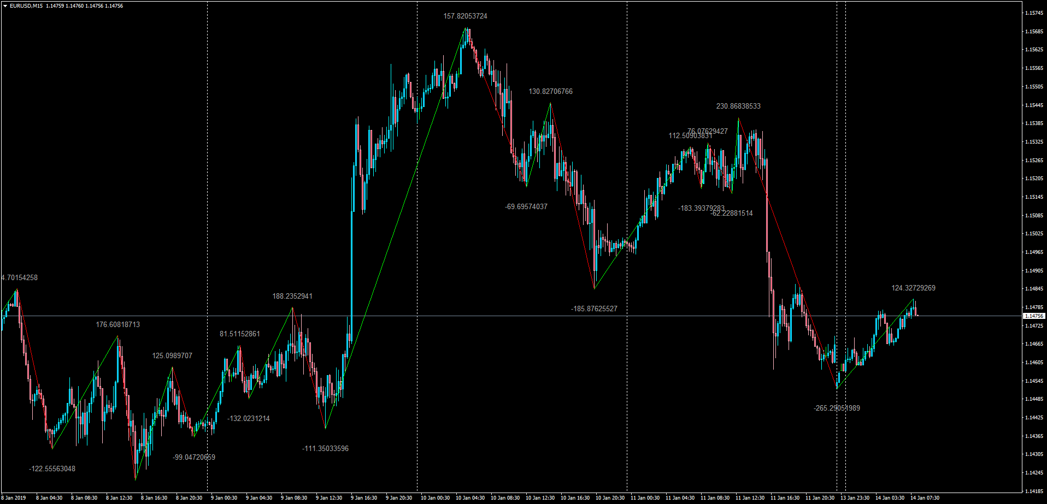Select the 125.0989707 label
The width and height of the screenshot is (1047, 504).
[x=172, y=356]
